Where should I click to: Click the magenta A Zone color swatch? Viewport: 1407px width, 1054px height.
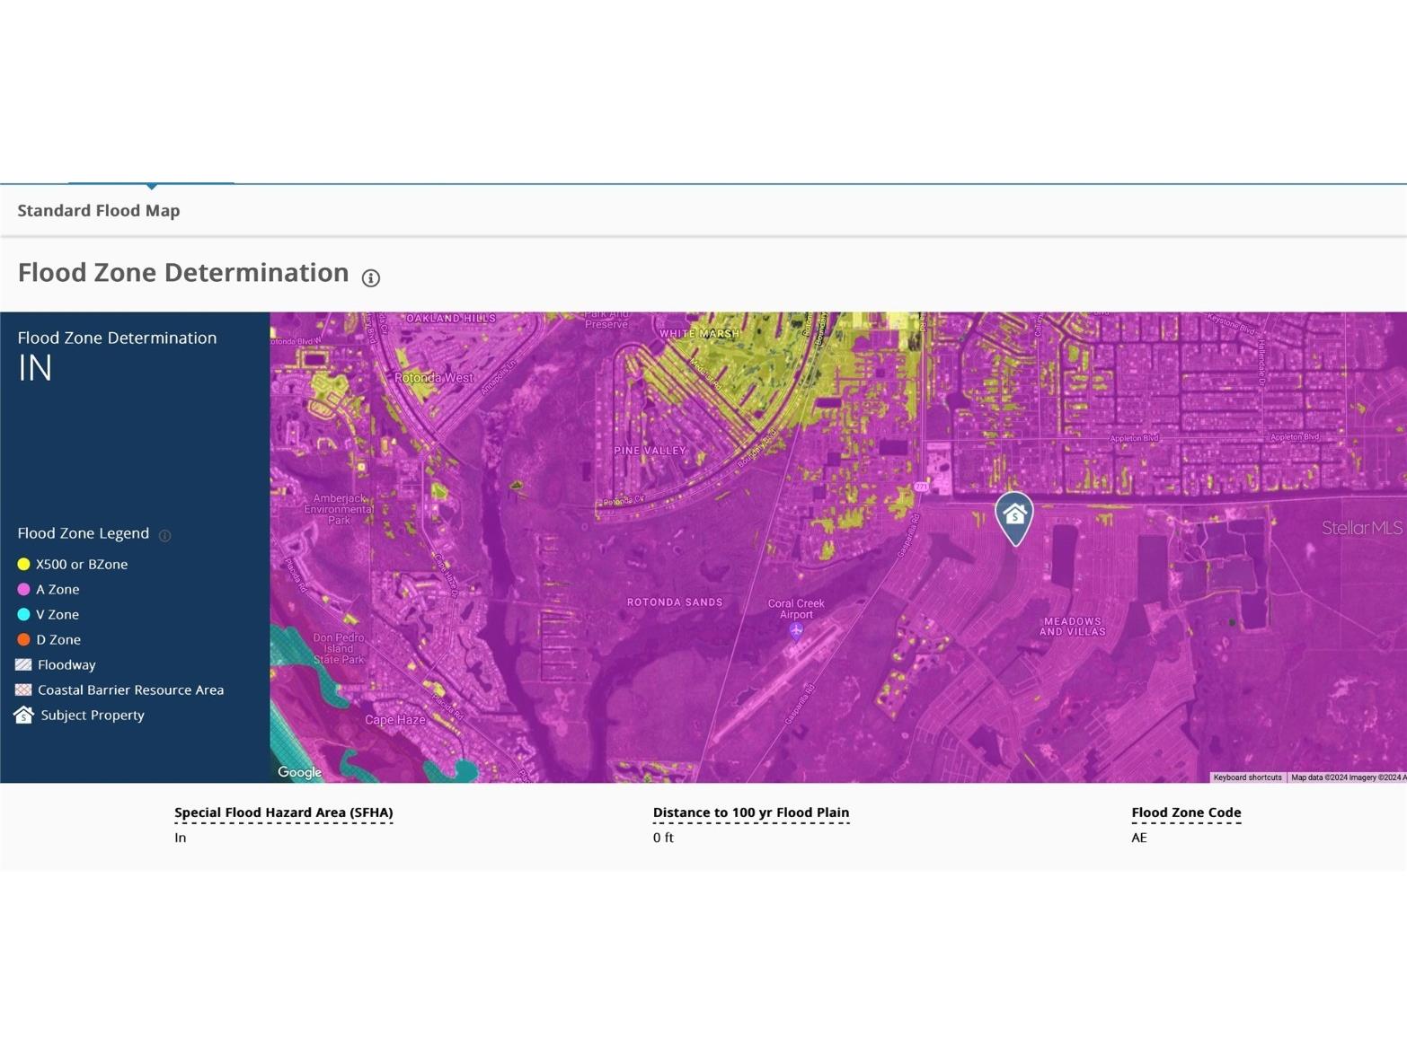pyautogui.click(x=24, y=589)
